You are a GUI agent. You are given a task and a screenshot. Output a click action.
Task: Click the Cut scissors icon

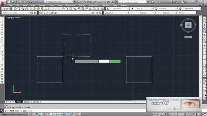tap(31, 9)
